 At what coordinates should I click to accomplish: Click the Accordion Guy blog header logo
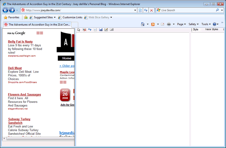(66, 42)
